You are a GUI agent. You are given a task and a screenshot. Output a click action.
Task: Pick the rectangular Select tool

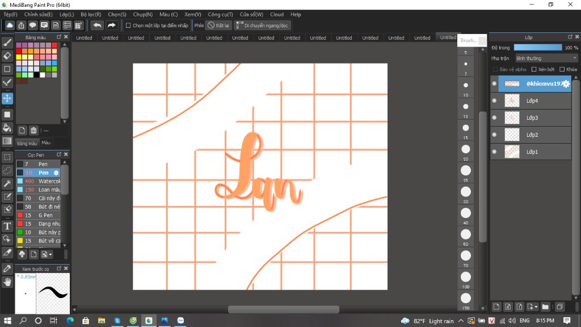point(7,157)
